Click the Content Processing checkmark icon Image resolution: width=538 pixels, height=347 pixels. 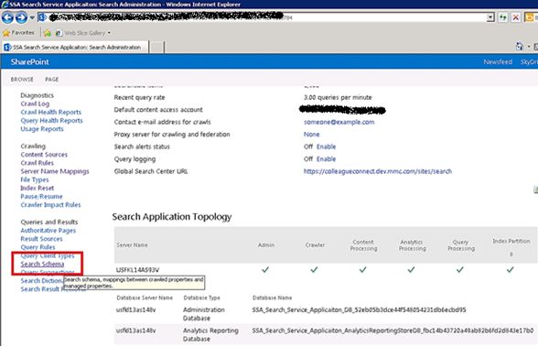(362, 270)
